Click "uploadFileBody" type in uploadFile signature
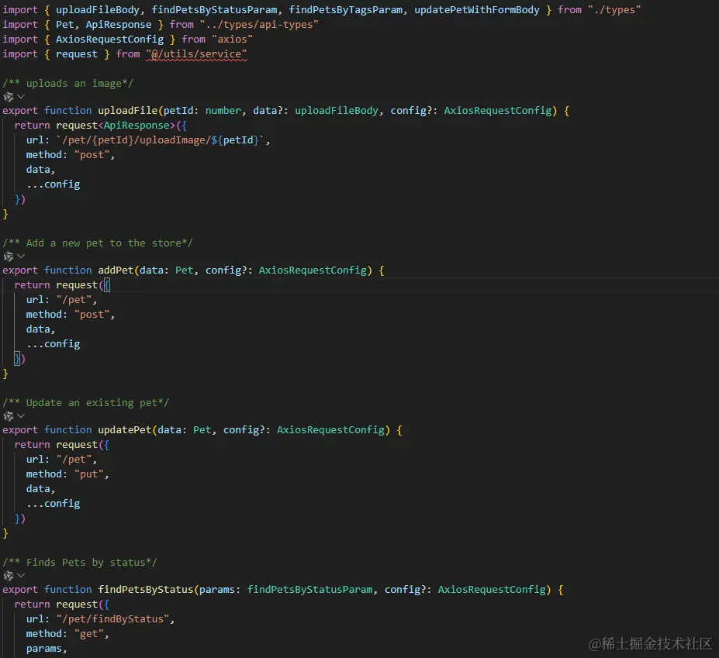Viewport: 719px width, 658px height. point(337,110)
